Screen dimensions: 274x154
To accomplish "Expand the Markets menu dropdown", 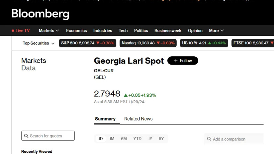I will pos(49,30).
